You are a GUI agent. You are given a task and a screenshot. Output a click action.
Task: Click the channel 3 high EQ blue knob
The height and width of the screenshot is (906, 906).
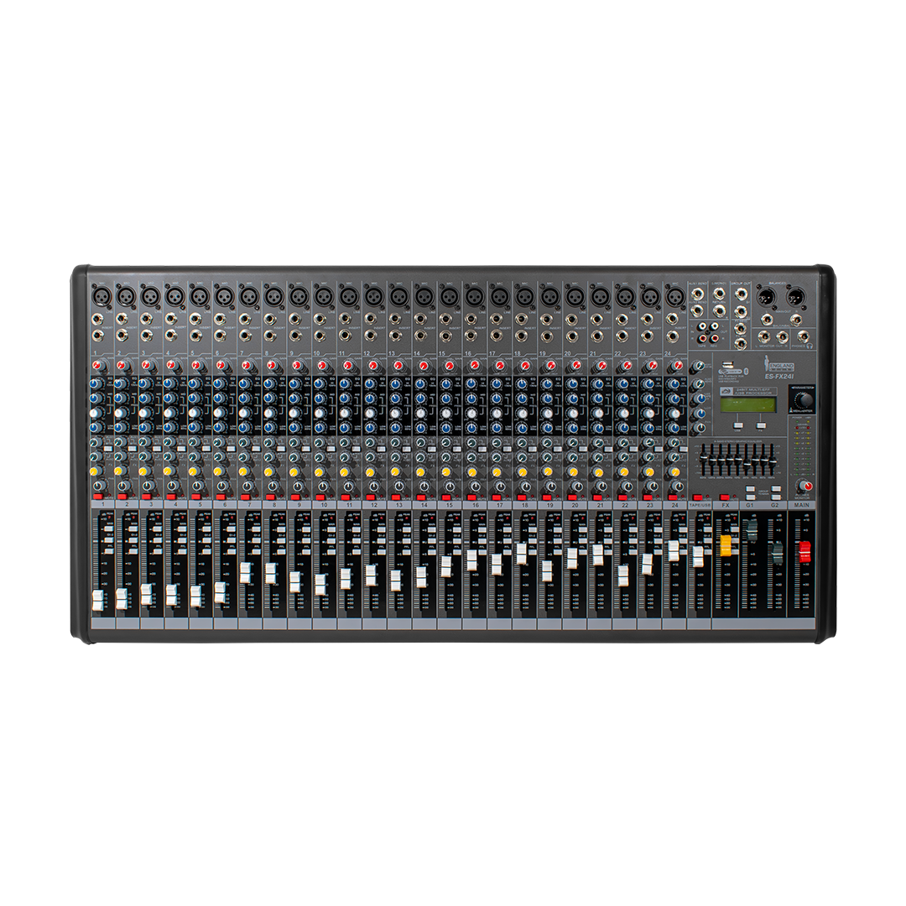[144, 383]
